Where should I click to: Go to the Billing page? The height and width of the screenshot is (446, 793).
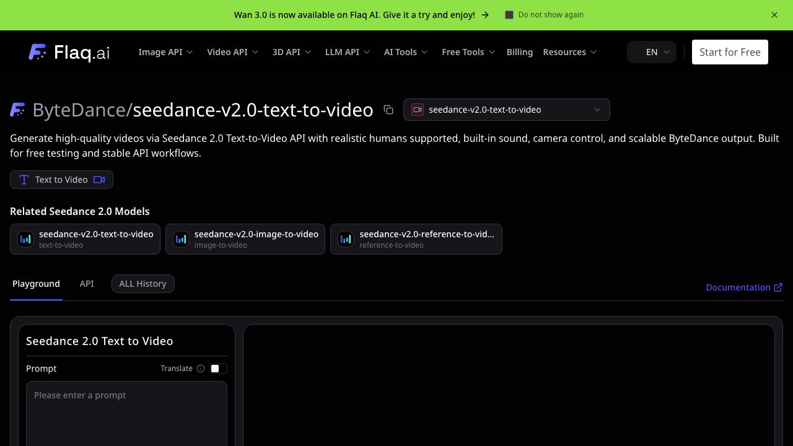(x=520, y=52)
